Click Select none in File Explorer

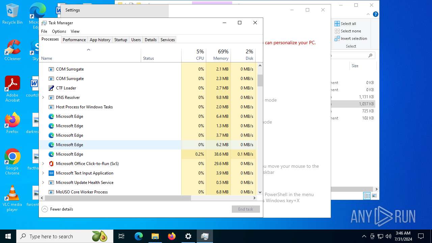click(347, 31)
